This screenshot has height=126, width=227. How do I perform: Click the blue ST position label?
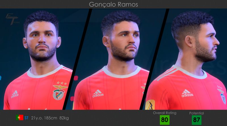coord(26,118)
